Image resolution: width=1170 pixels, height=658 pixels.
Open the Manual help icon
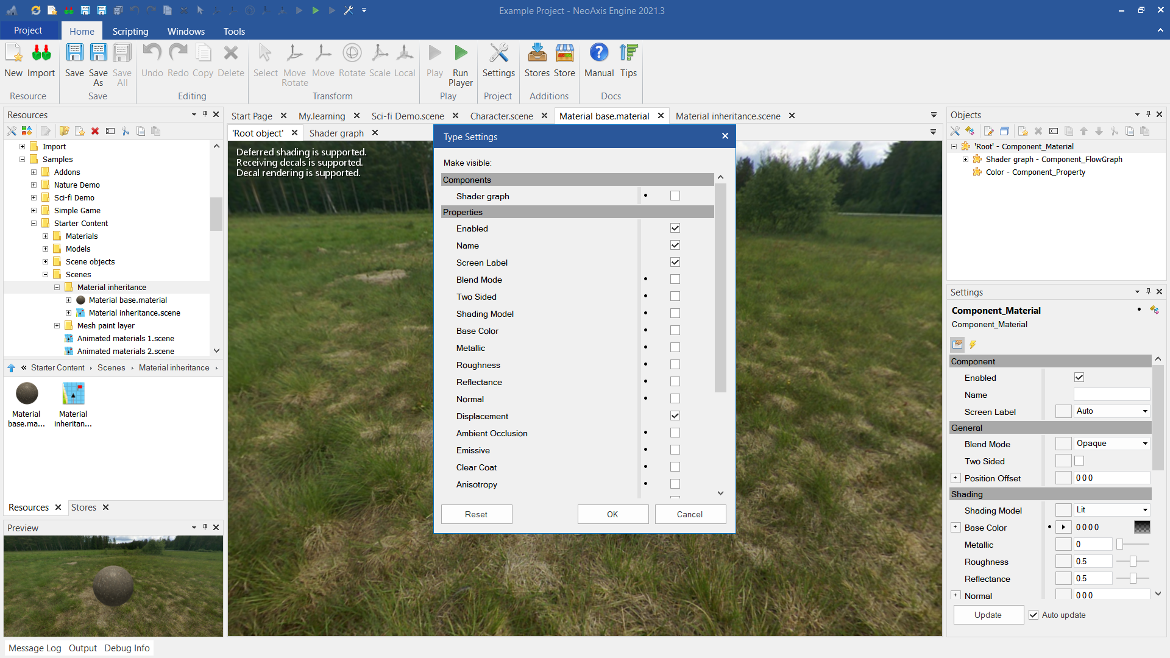click(598, 54)
